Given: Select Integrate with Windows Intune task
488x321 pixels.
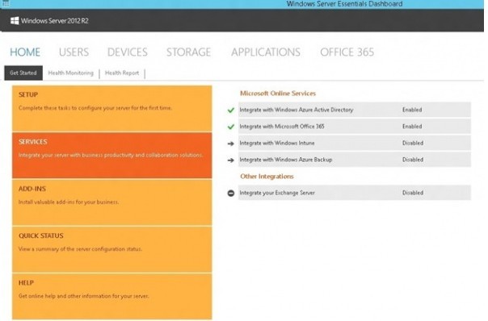Looking at the screenshot, I should (355, 144).
